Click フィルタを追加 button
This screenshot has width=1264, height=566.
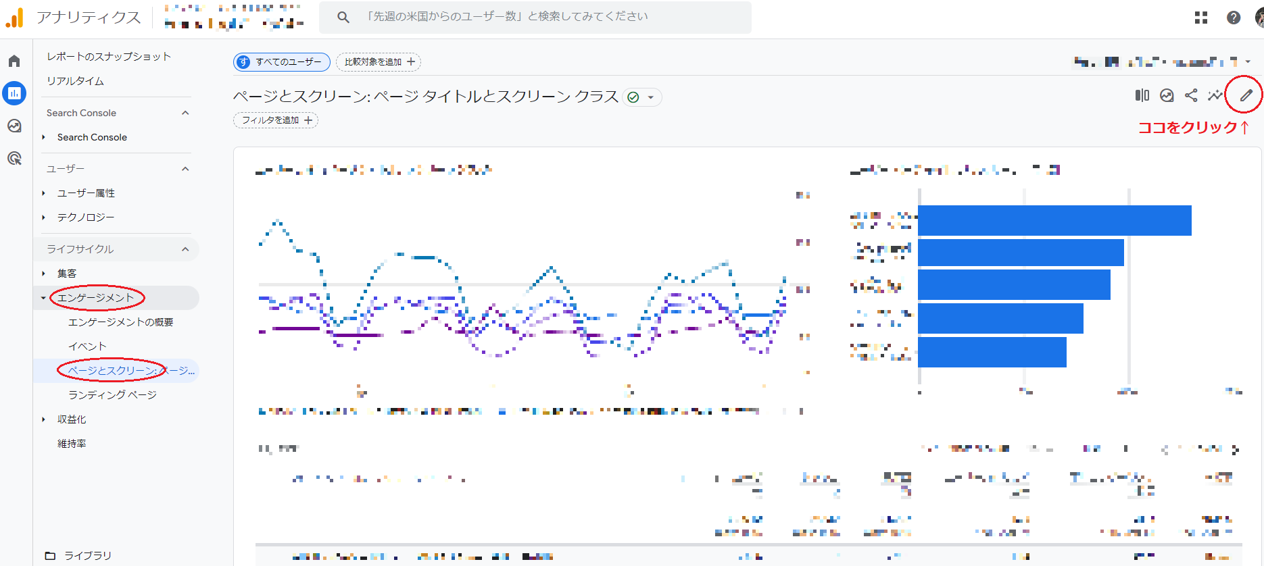[x=276, y=120]
